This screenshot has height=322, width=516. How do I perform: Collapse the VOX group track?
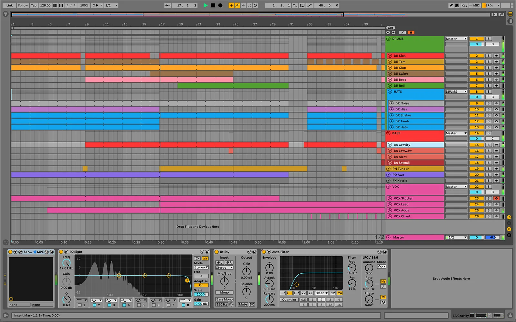[x=389, y=186]
